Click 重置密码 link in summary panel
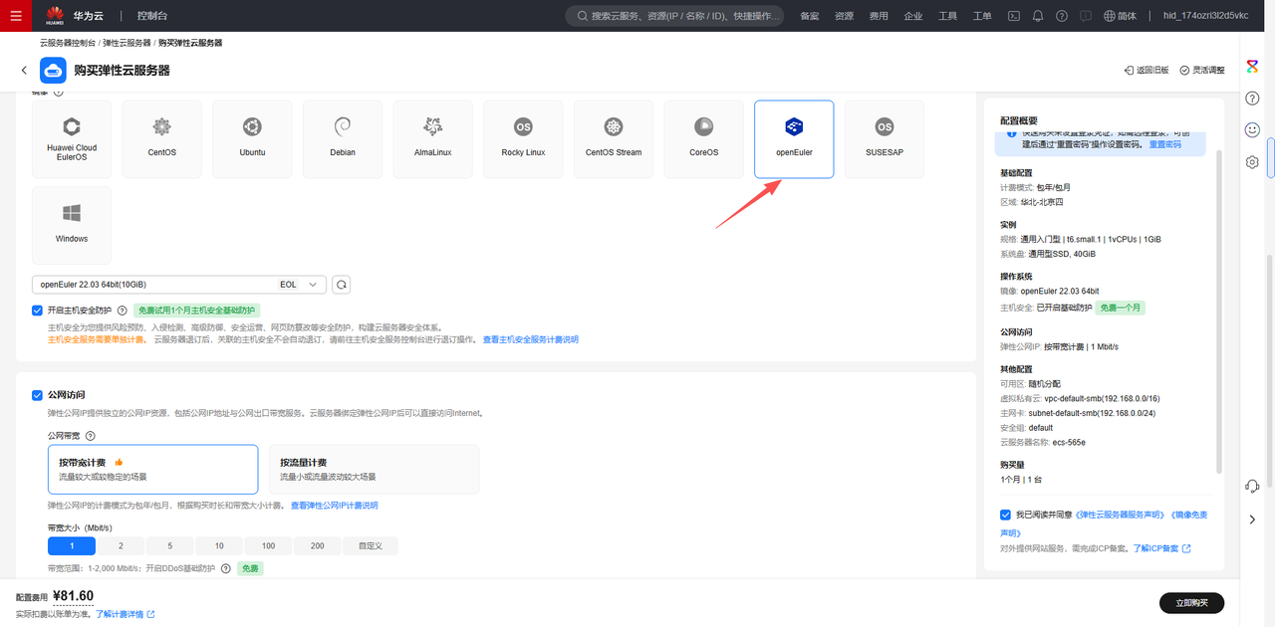 coord(1165,144)
